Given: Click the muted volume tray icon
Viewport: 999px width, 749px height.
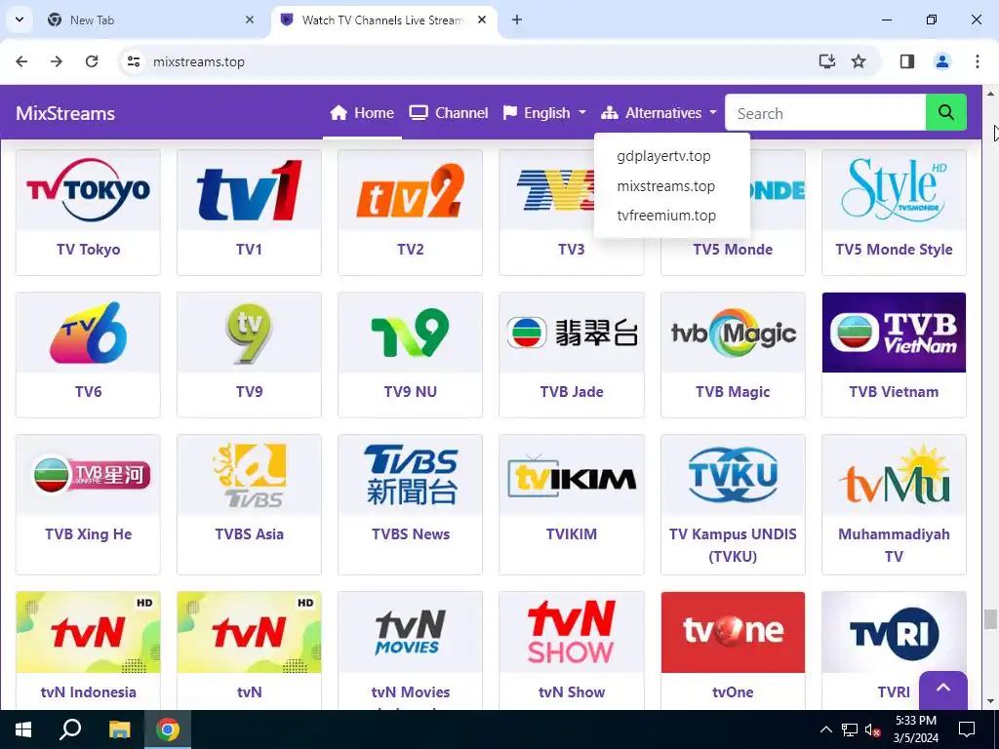Looking at the screenshot, I should click(872, 729).
